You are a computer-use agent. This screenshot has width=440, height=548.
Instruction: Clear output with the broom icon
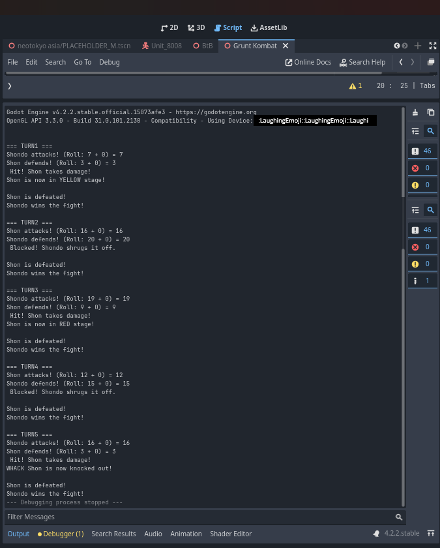pos(415,112)
